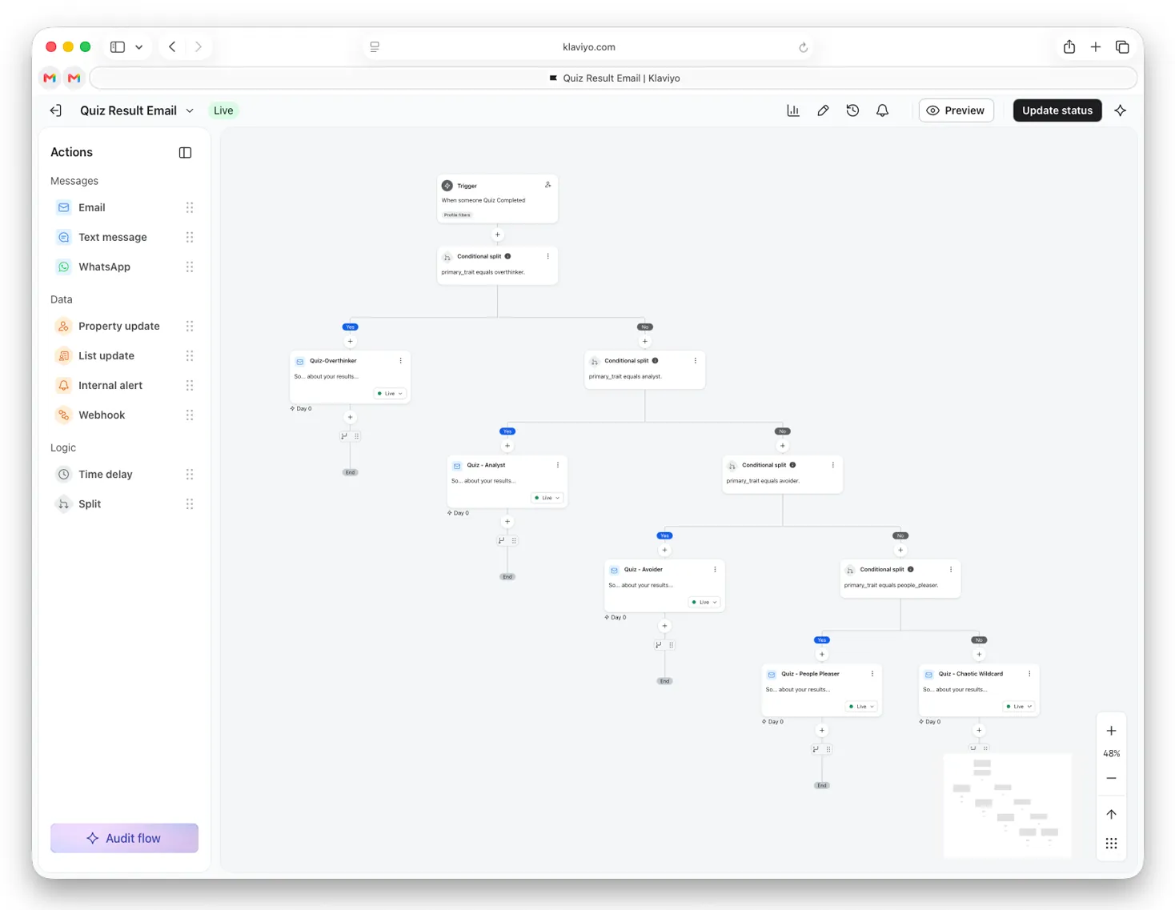Viewport: 1175px width, 910px height.
Task: Open the Live status dropdown on Quiz-Overthinker
Action: tap(391, 394)
